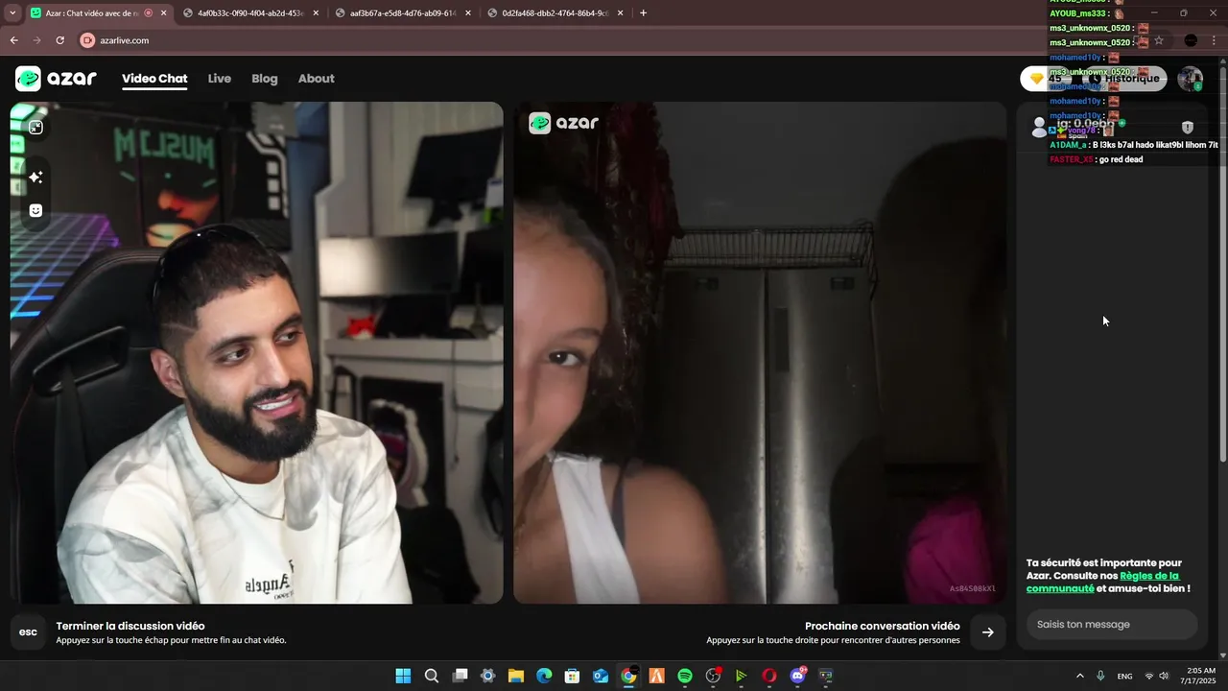Click the microphone icon in the system tray
This screenshot has height=691, width=1228.
(1100, 676)
